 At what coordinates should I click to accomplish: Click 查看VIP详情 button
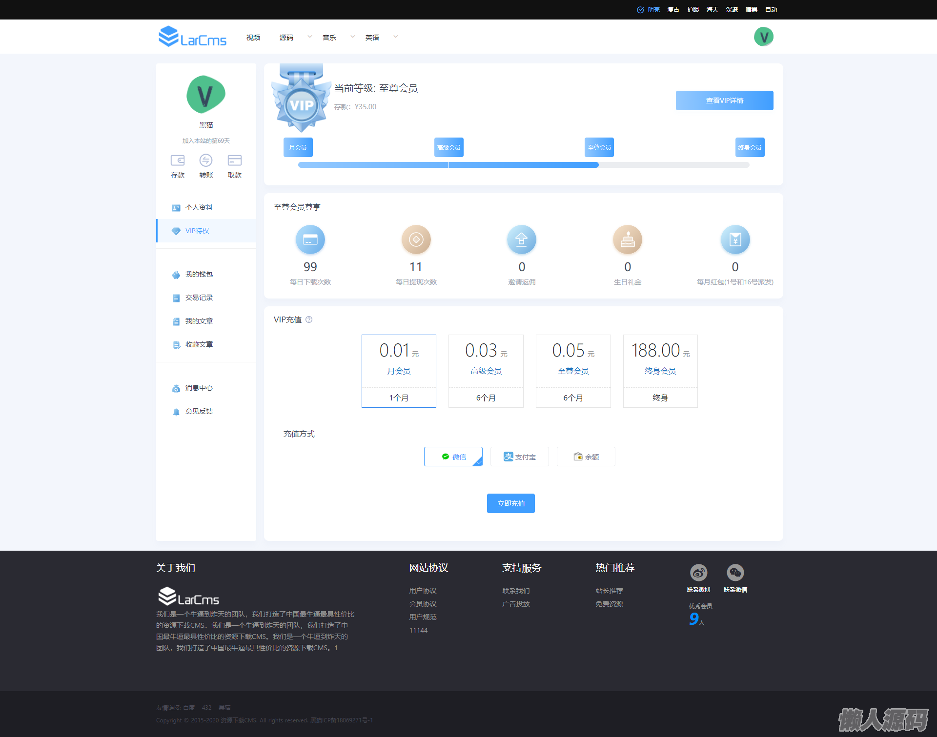724,100
